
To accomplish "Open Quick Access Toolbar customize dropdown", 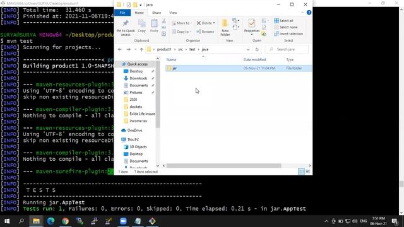I will [140, 5].
